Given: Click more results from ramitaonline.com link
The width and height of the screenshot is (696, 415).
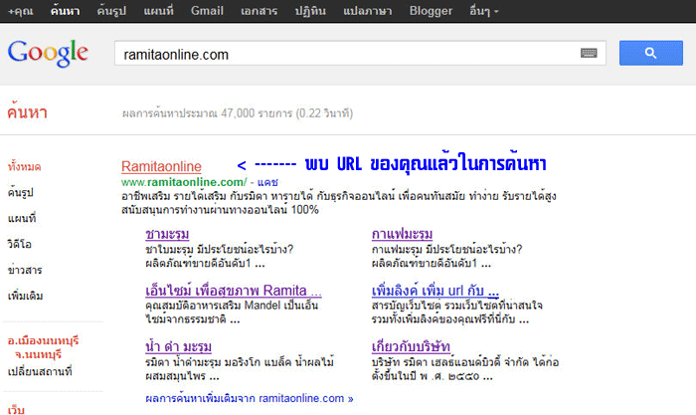Looking at the screenshot, I should pyautogui.click(x=250, y=398).
